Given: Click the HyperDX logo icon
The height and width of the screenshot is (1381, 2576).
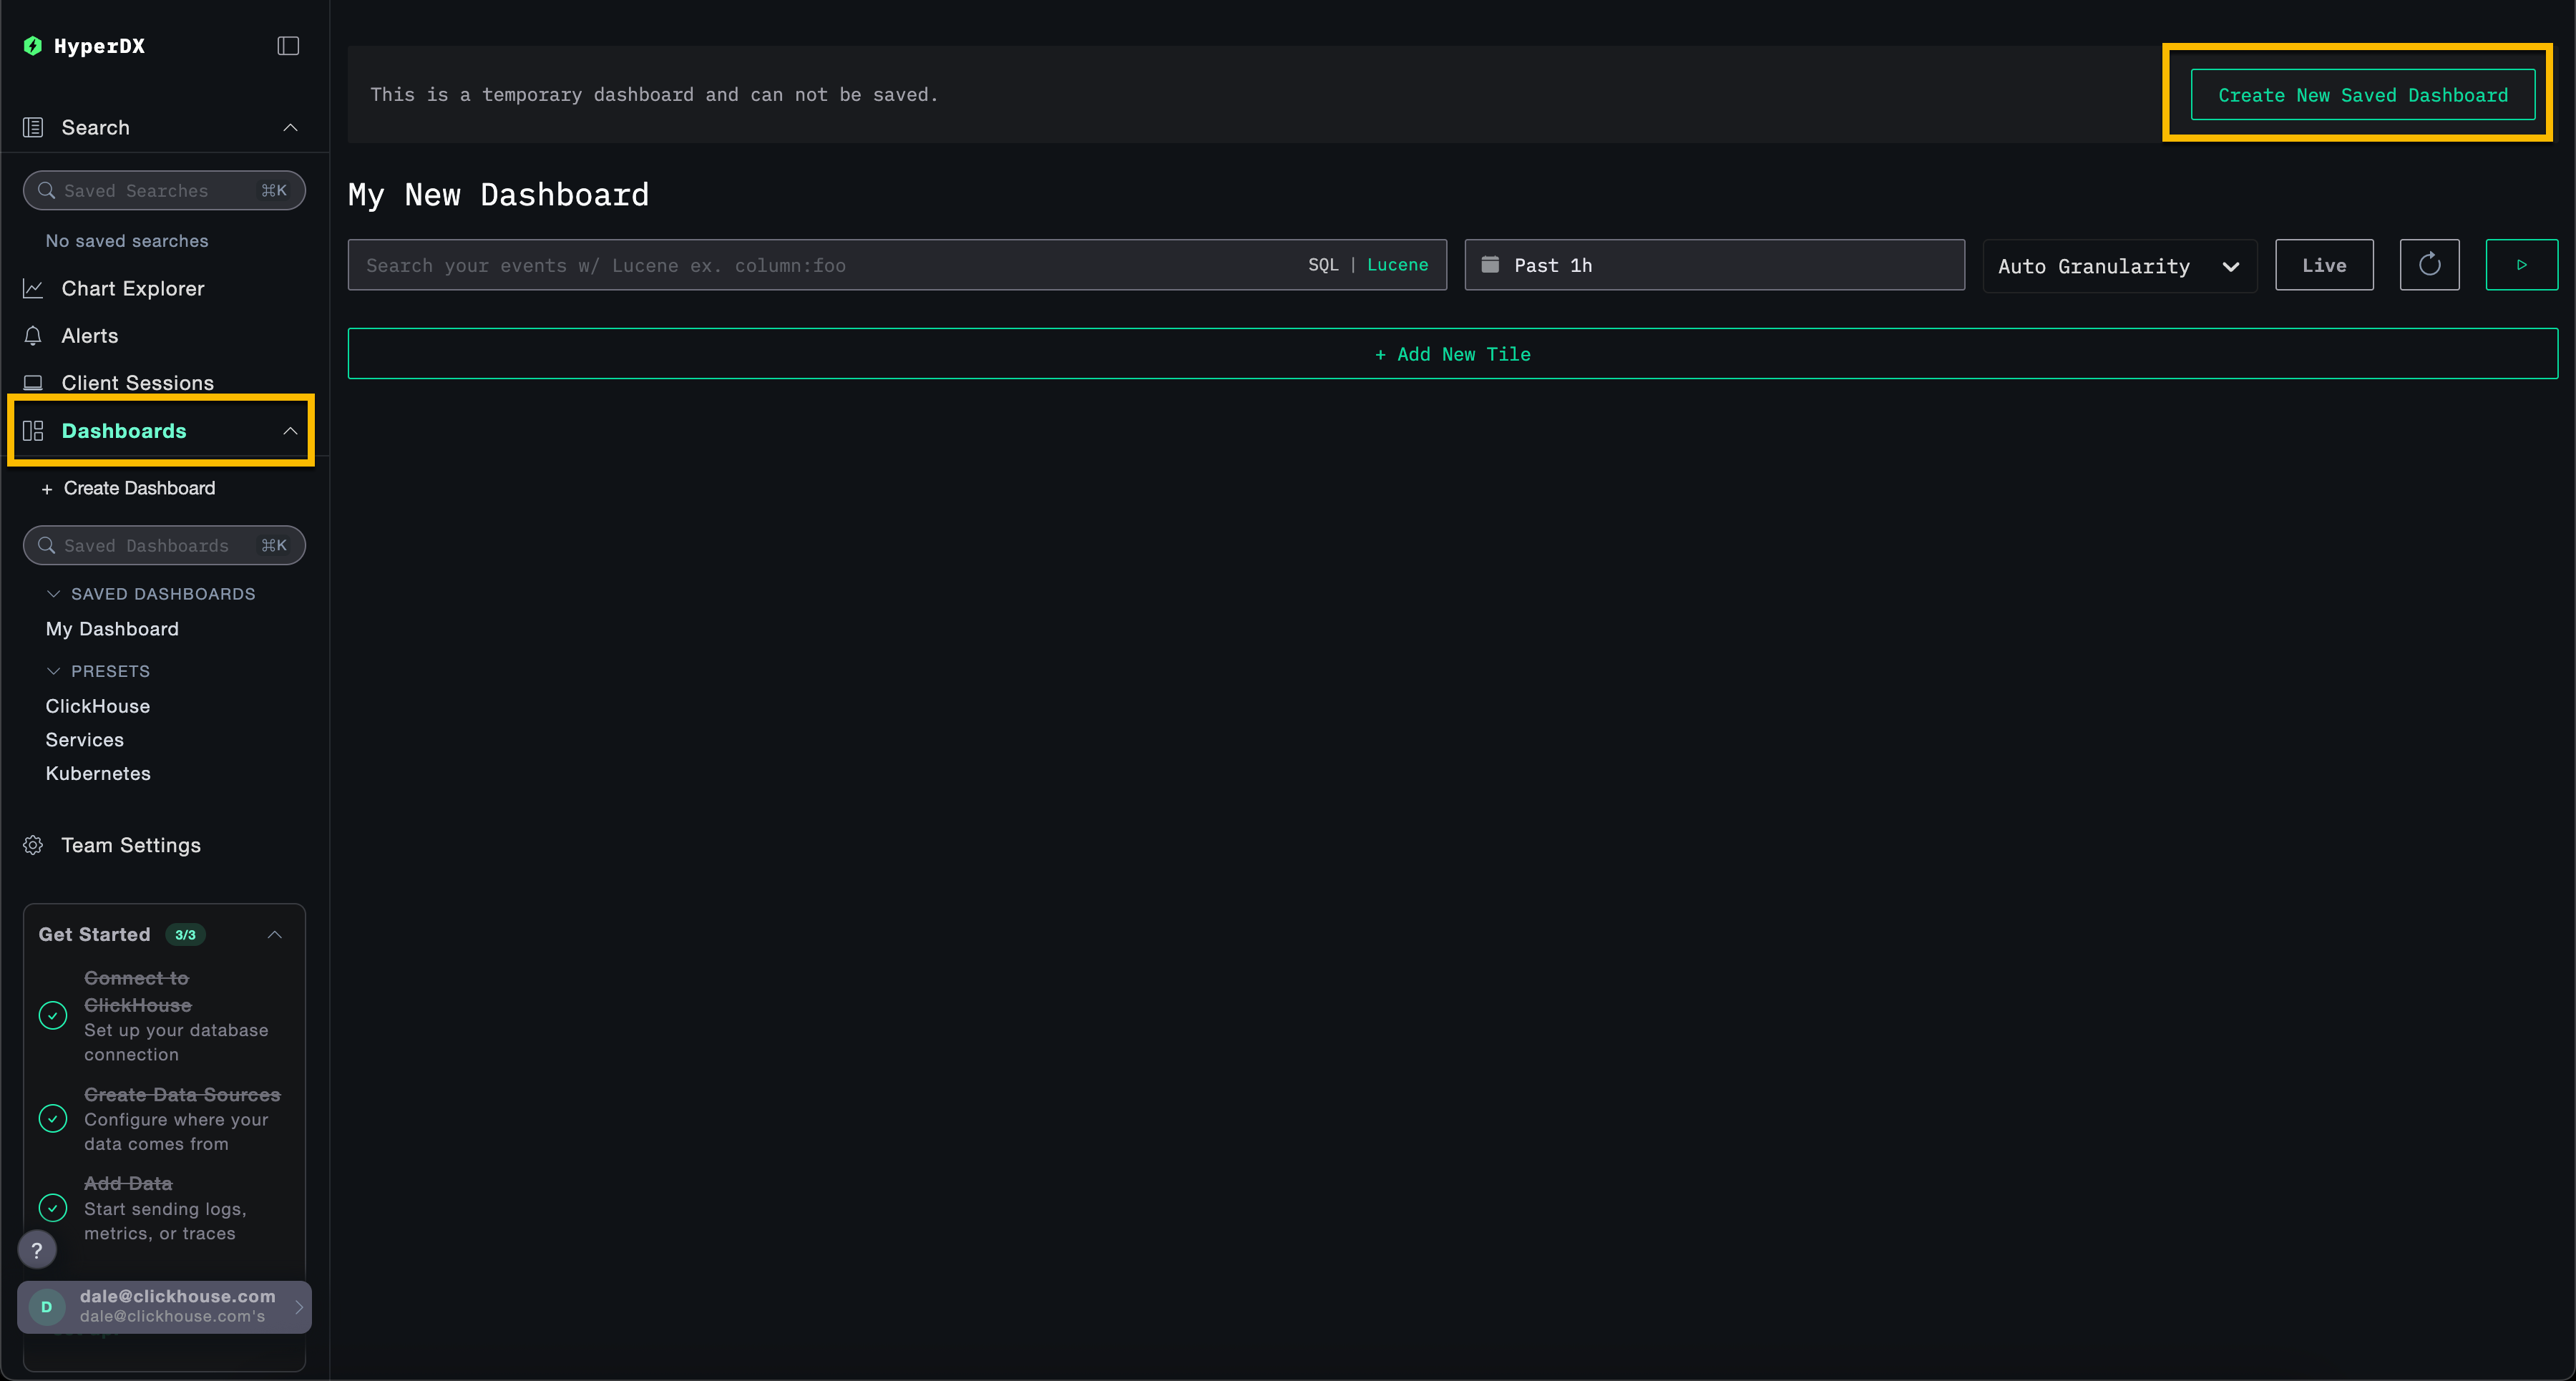Looking at the screenshot, I should pos(33,46).
